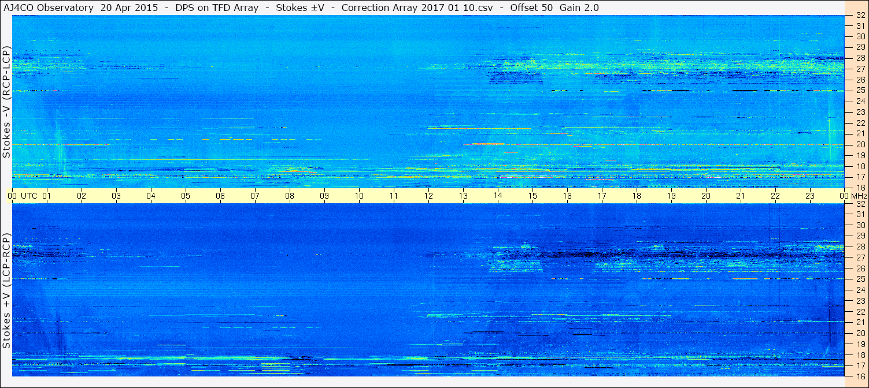
Task: Select the 03 hour marker on time axis
Action: [x=116, y=196]
